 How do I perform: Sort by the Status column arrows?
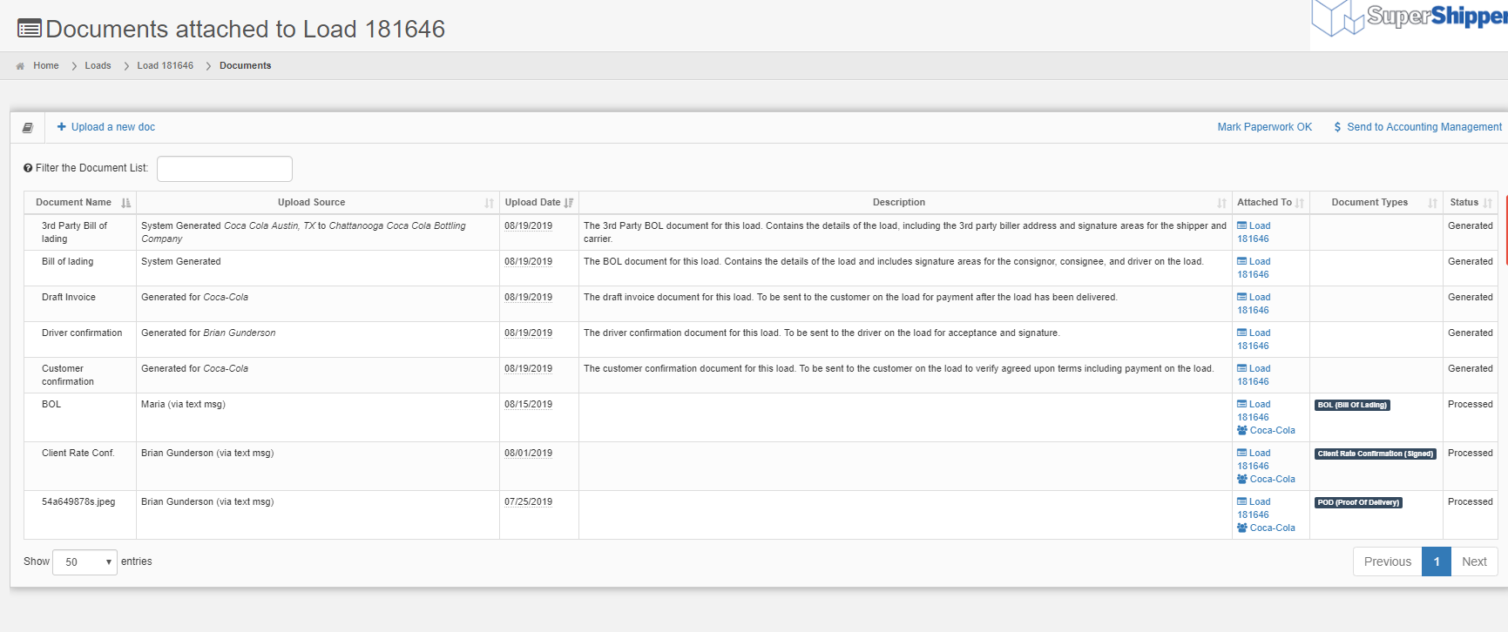click(1487, 203)
